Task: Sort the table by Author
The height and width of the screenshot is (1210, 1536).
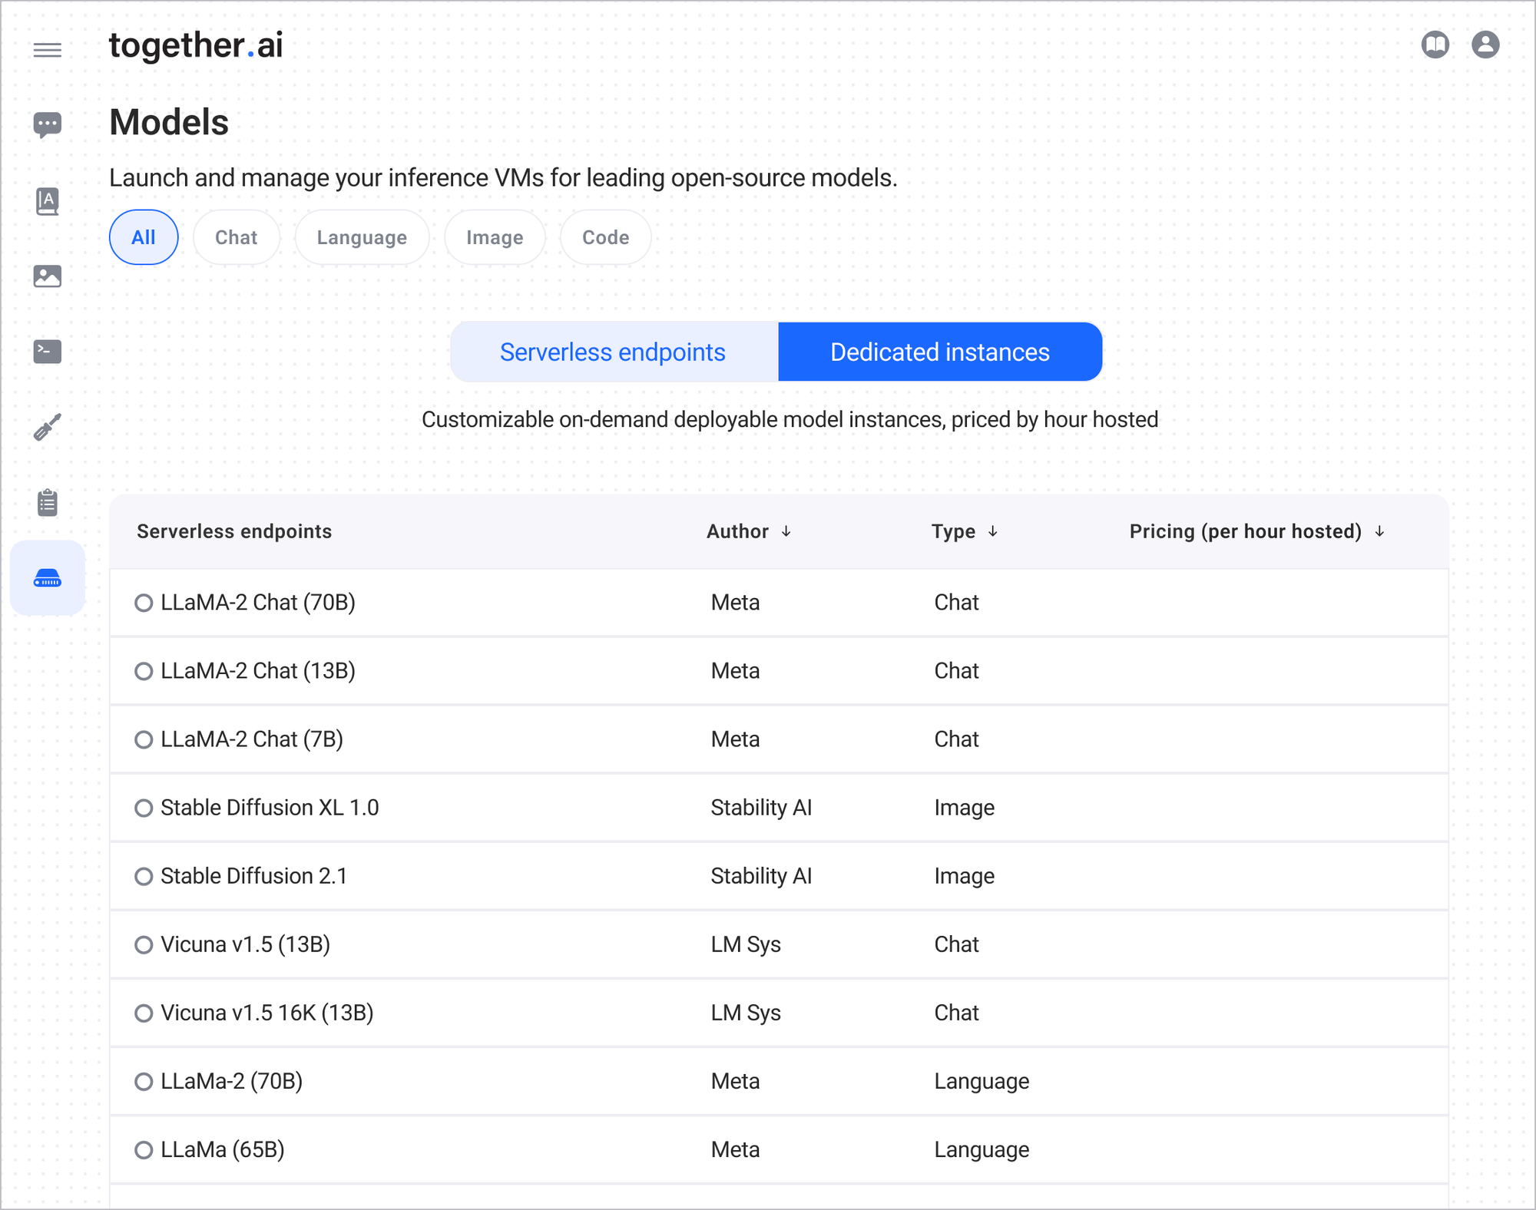Action: point(786,531)
